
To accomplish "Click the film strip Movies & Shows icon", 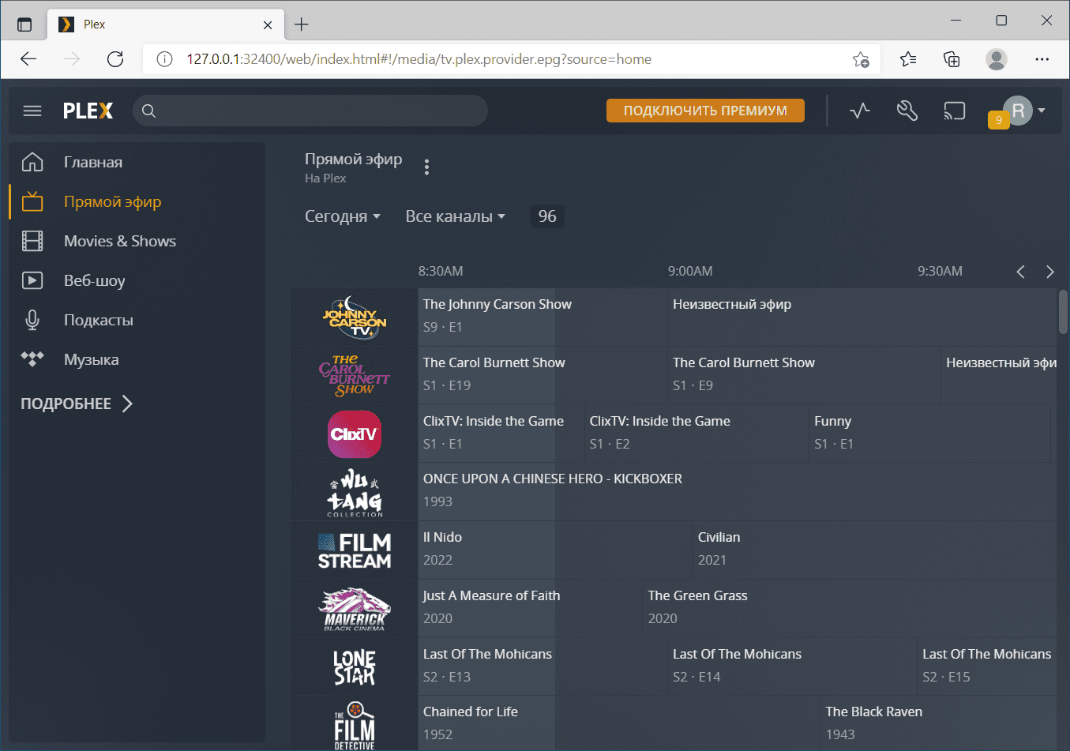I will [32, 241].
